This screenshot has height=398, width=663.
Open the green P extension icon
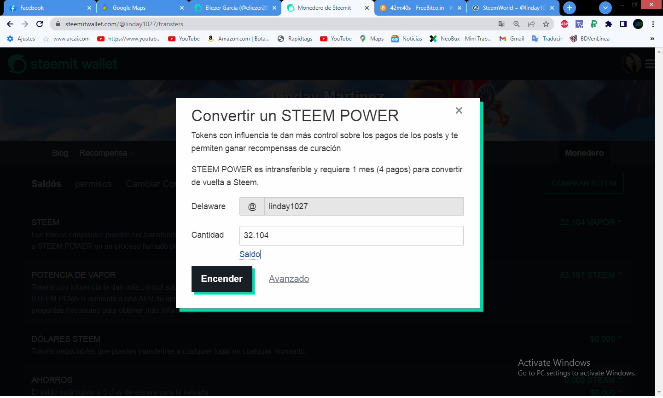click(594, 24)
